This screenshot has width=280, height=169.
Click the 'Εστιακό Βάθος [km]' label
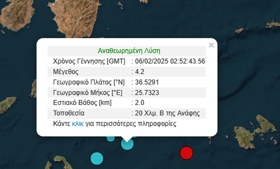pos(82,103)
